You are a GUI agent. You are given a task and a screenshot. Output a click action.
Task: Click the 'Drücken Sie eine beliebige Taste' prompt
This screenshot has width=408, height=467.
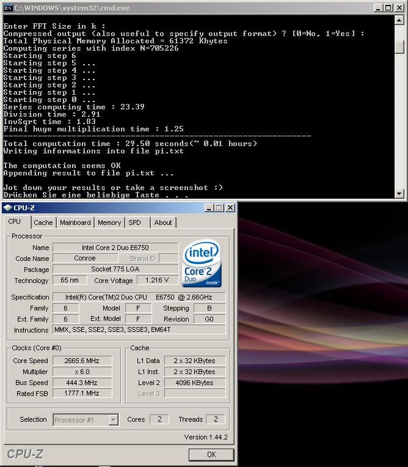[96, 195]
